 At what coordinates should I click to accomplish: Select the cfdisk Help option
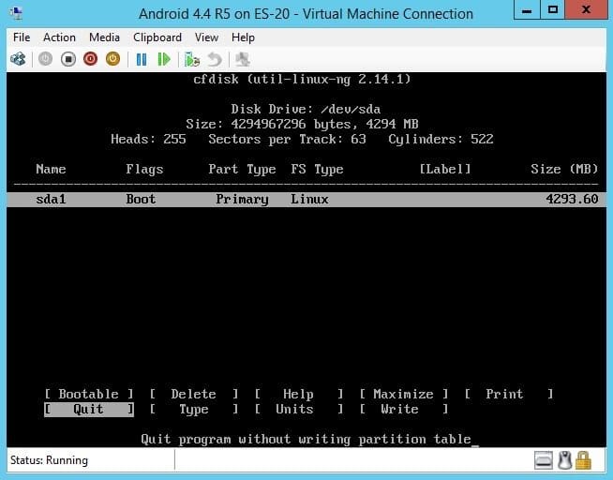point(299,394)
